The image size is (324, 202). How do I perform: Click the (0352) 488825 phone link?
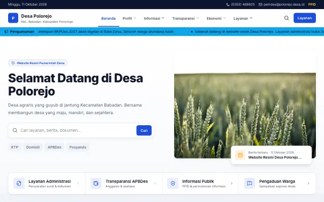point(243,5)
